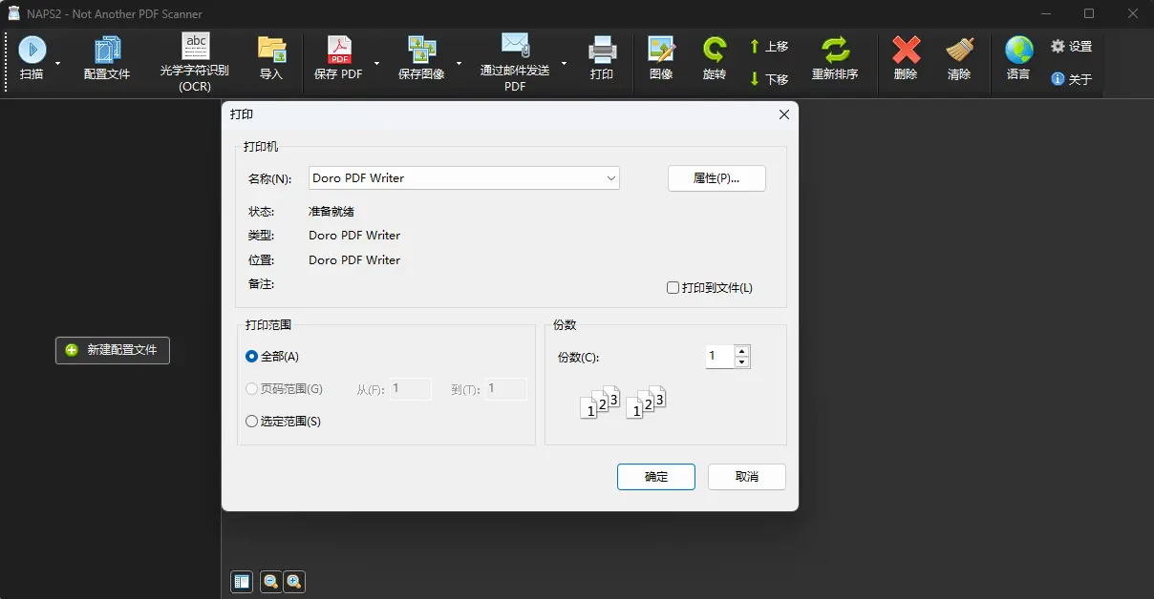Viewport: 1154px width, 599px height.
Task: Open the 配置文件 profiles toolbar icon
Action: point(107,50)
